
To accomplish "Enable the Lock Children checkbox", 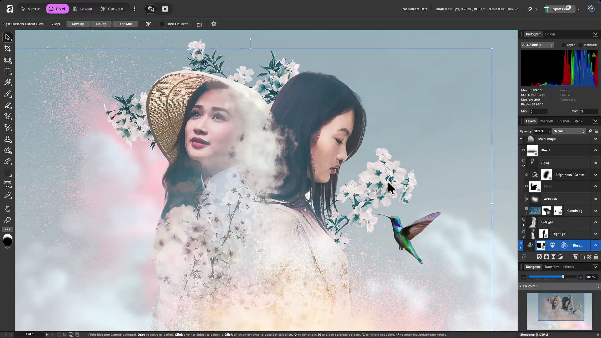I will coord(162,24).
